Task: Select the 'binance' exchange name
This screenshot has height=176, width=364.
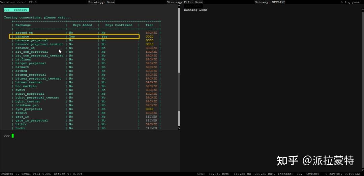Action: pyautogui.click(x=22, y=37)
